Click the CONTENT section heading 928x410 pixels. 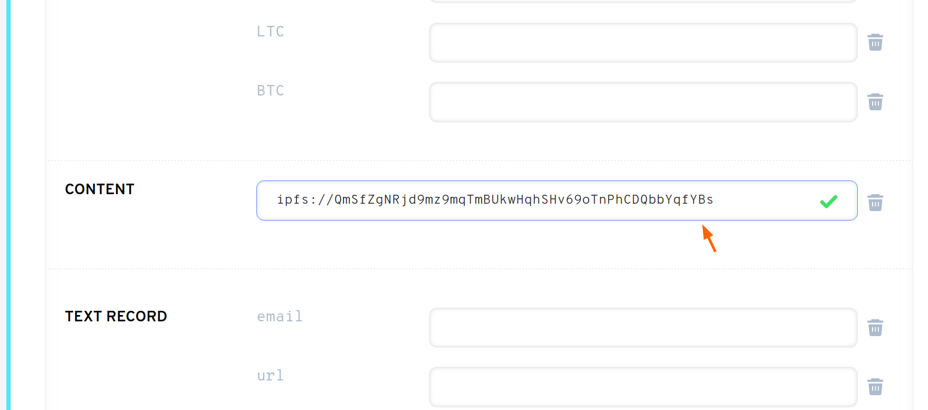click(x=100, y=189)
